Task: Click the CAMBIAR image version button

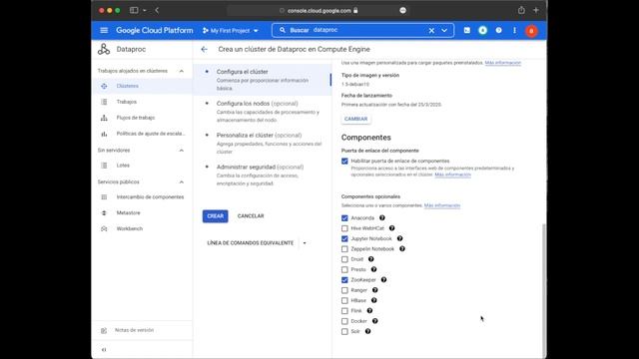Action: pos(355,119)
